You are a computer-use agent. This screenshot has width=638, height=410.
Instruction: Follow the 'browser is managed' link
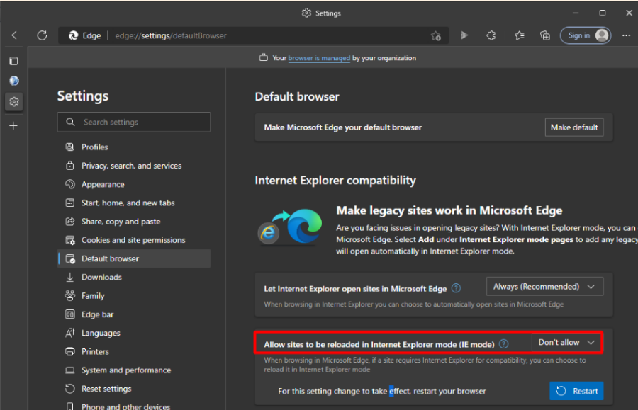pyautogui.click(x=319, y=58)
